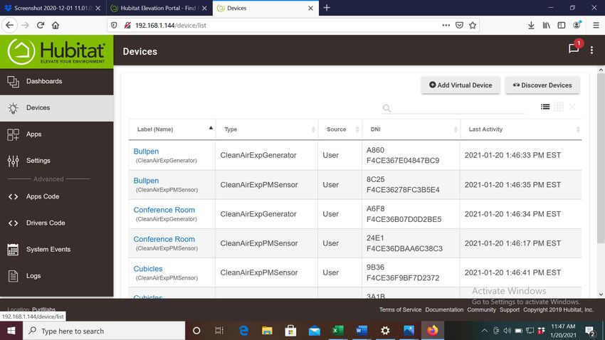The image size is (605, 340).
Task: Open the Devices sidebar item
Action: coord(57,108)
